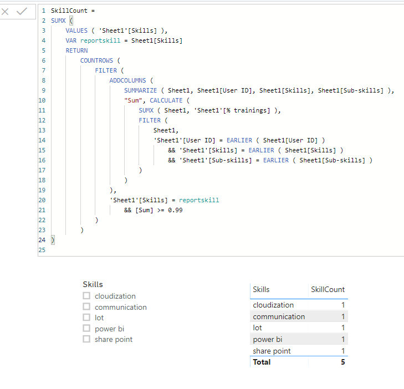Click the total value 5 in table
This screenshot has width=404, height=389.
pyautogui.click(x=343, y=362)
